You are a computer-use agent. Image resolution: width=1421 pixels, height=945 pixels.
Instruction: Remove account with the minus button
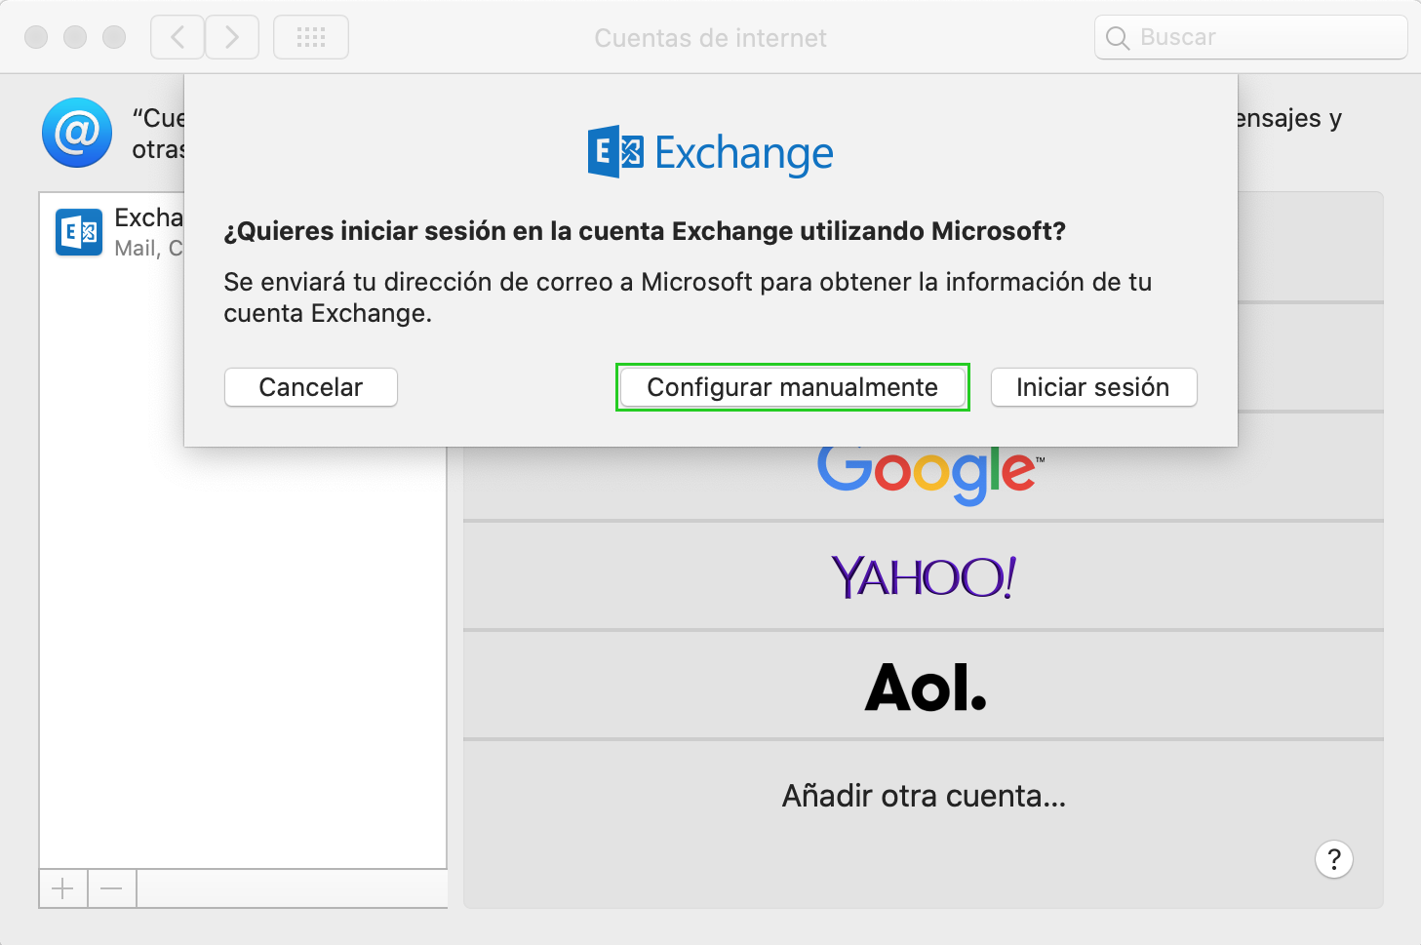(112, 888)
